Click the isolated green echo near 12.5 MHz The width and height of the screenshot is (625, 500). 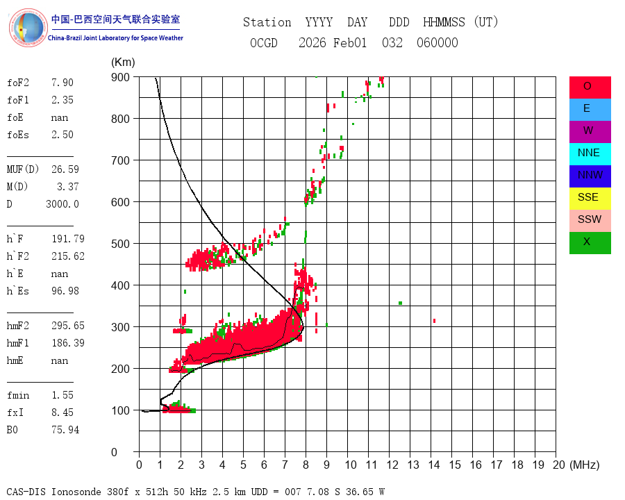pos(400,303)
